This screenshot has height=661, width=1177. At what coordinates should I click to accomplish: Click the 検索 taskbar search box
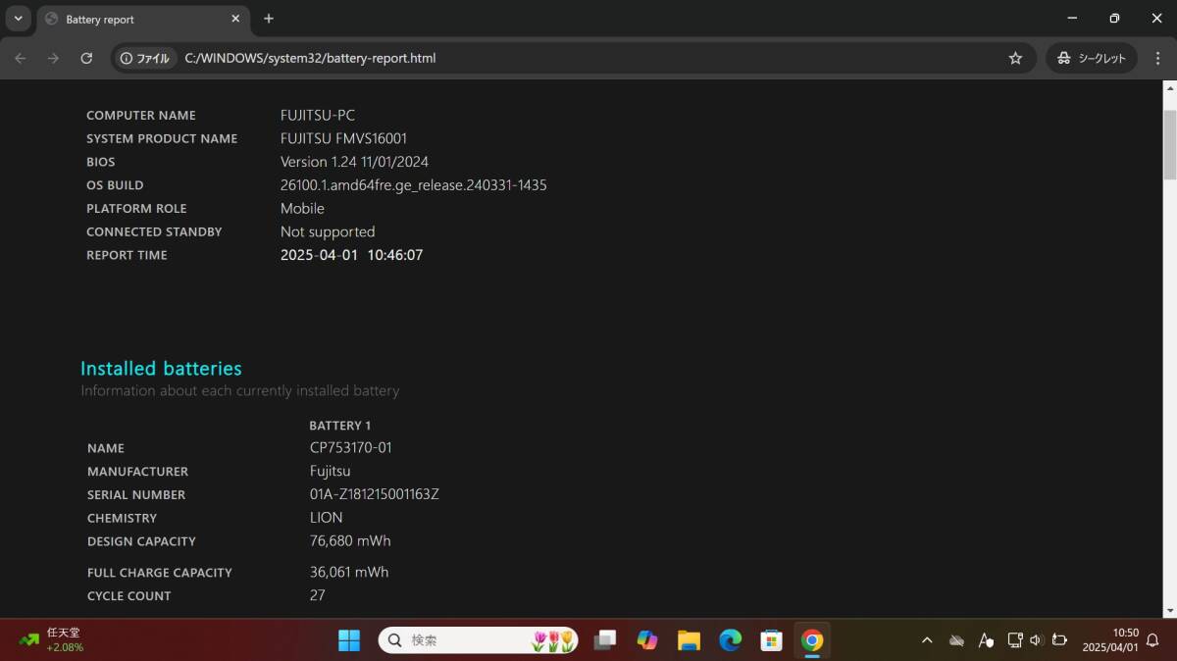[x=479, y=640]
